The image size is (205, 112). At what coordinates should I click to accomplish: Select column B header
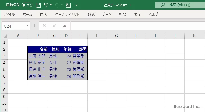point(38,36)
